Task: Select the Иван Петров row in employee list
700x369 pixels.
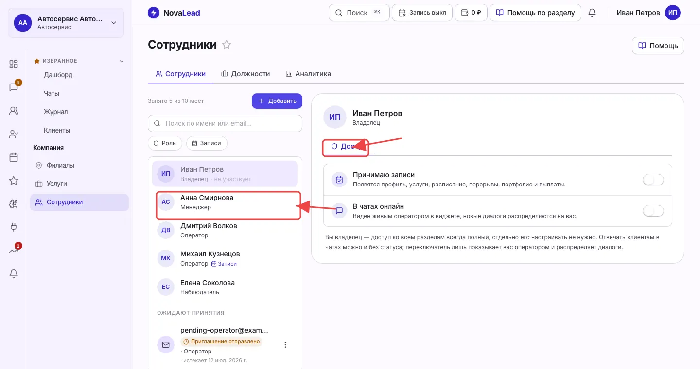Action: [x=225, y=174]
